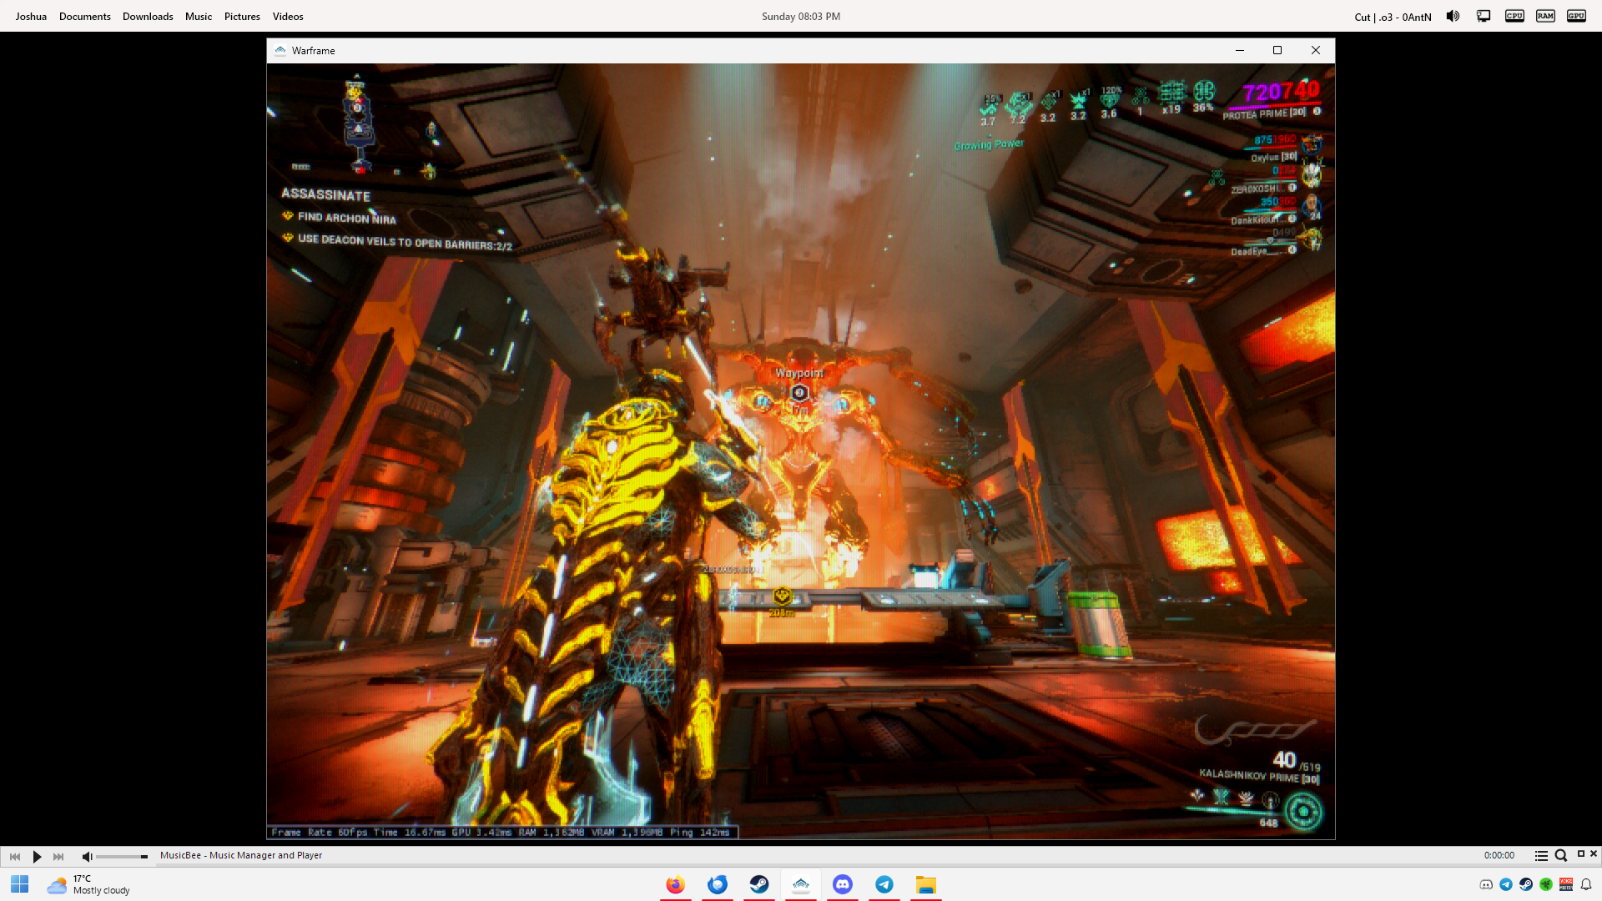Click the 'FIND ARCHON NIRA' objective
This screenshot has width=1602, height=901.
pyautogui.click(x=347, y=218)
